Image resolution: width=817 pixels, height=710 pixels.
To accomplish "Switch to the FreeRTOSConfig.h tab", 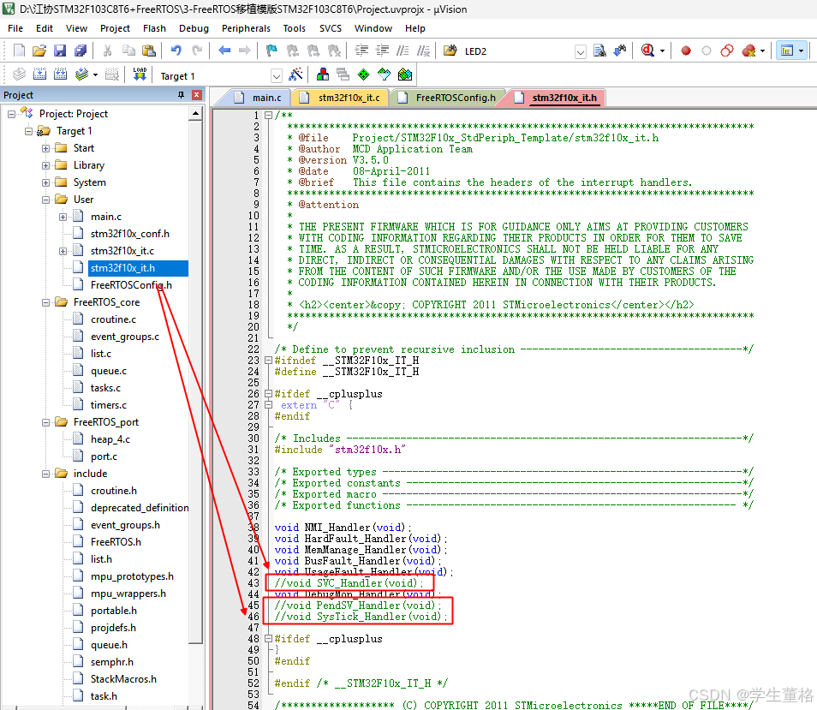I will click(448, 98).
